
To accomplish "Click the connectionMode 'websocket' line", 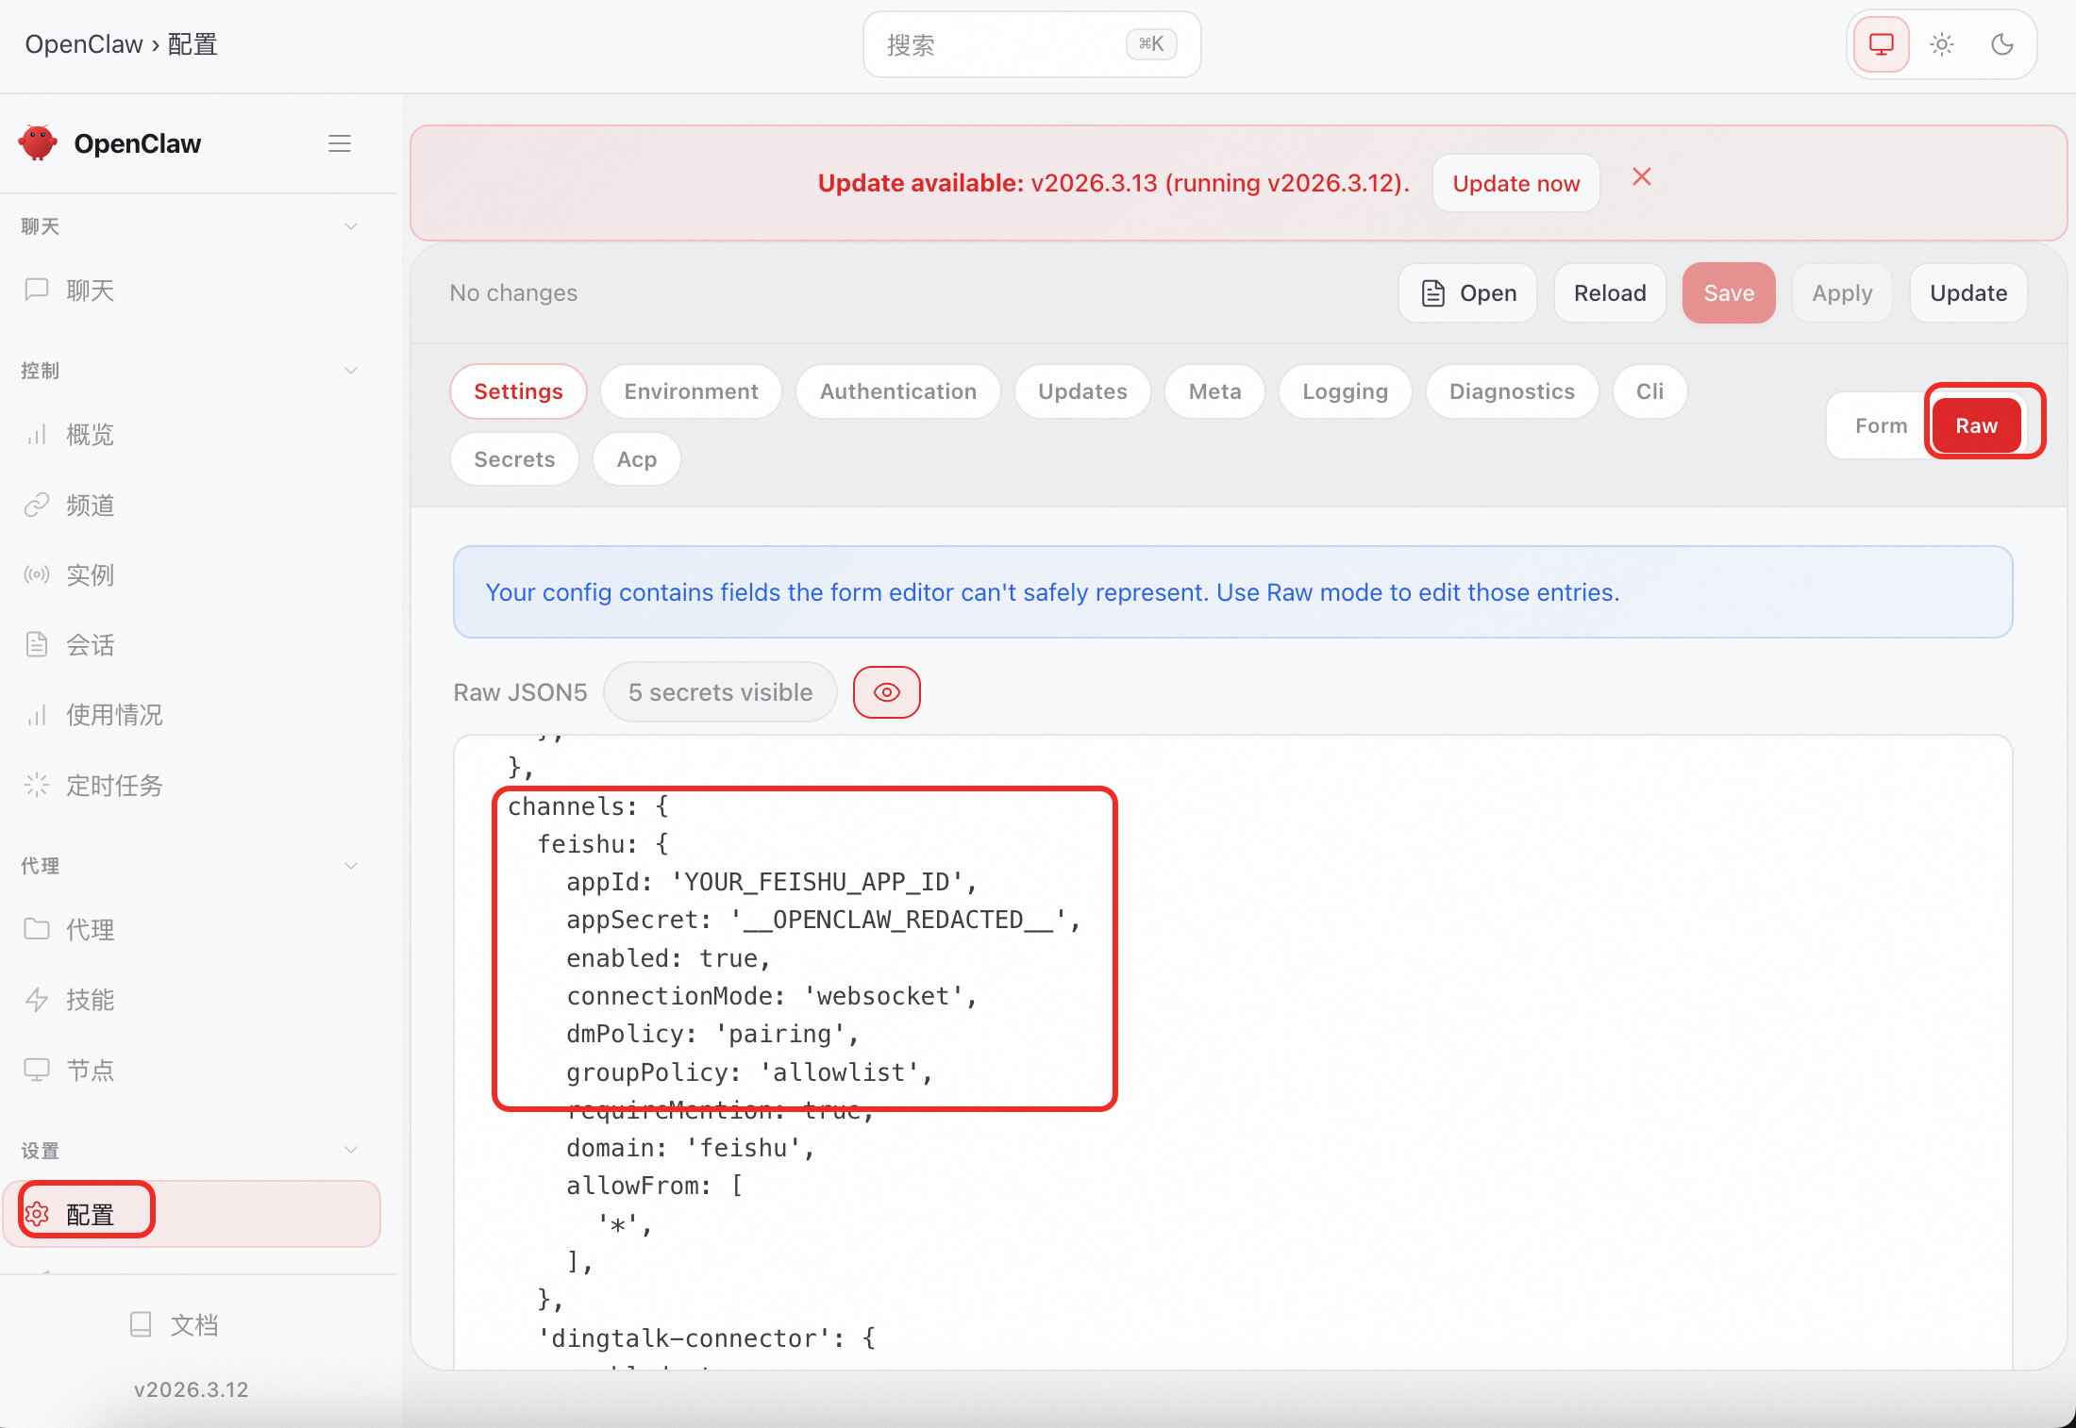I will pyautogui.click(x=772, y=996).
